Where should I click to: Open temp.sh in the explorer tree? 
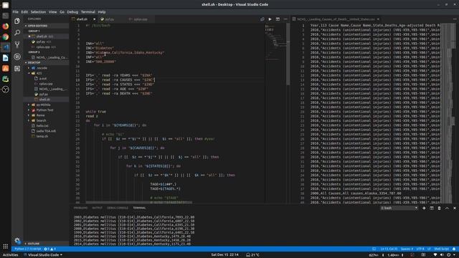tap(42, 136)
